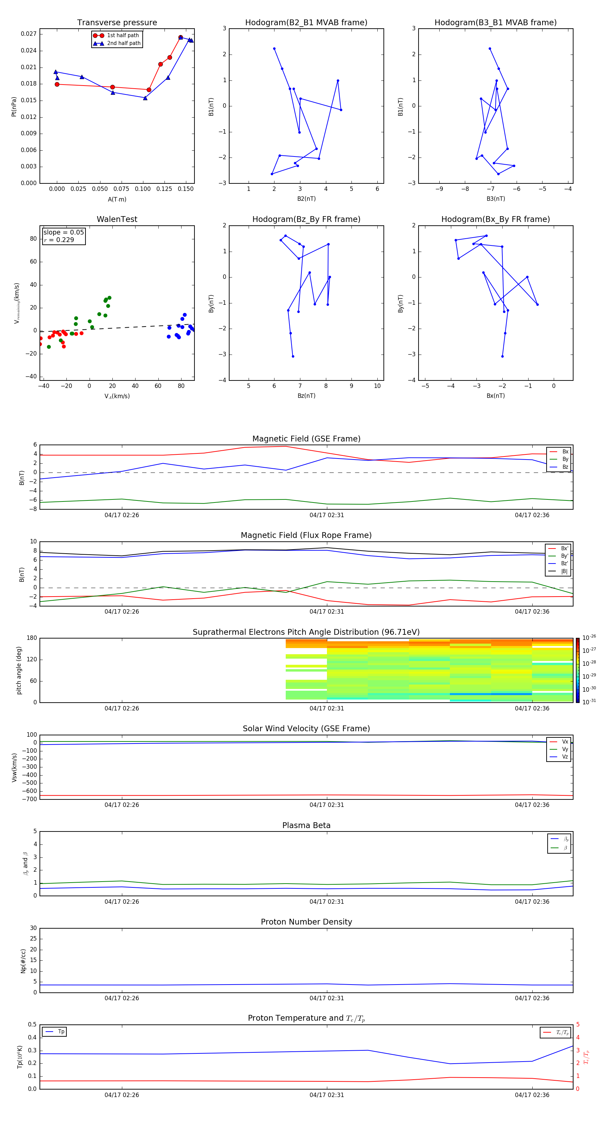The height and width of the screenshot is (1125, 613).
Task: Select the "Vz" legend entry
Action: (x=559, y=757)
